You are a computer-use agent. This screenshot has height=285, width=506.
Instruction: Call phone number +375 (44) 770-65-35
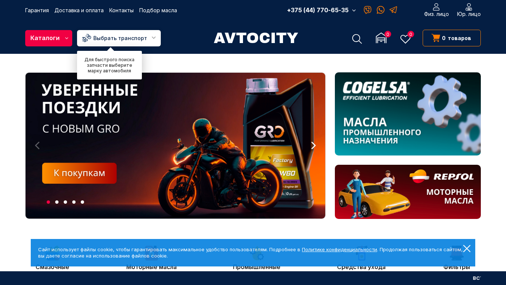pyautogui.click(x=318, y=10)
